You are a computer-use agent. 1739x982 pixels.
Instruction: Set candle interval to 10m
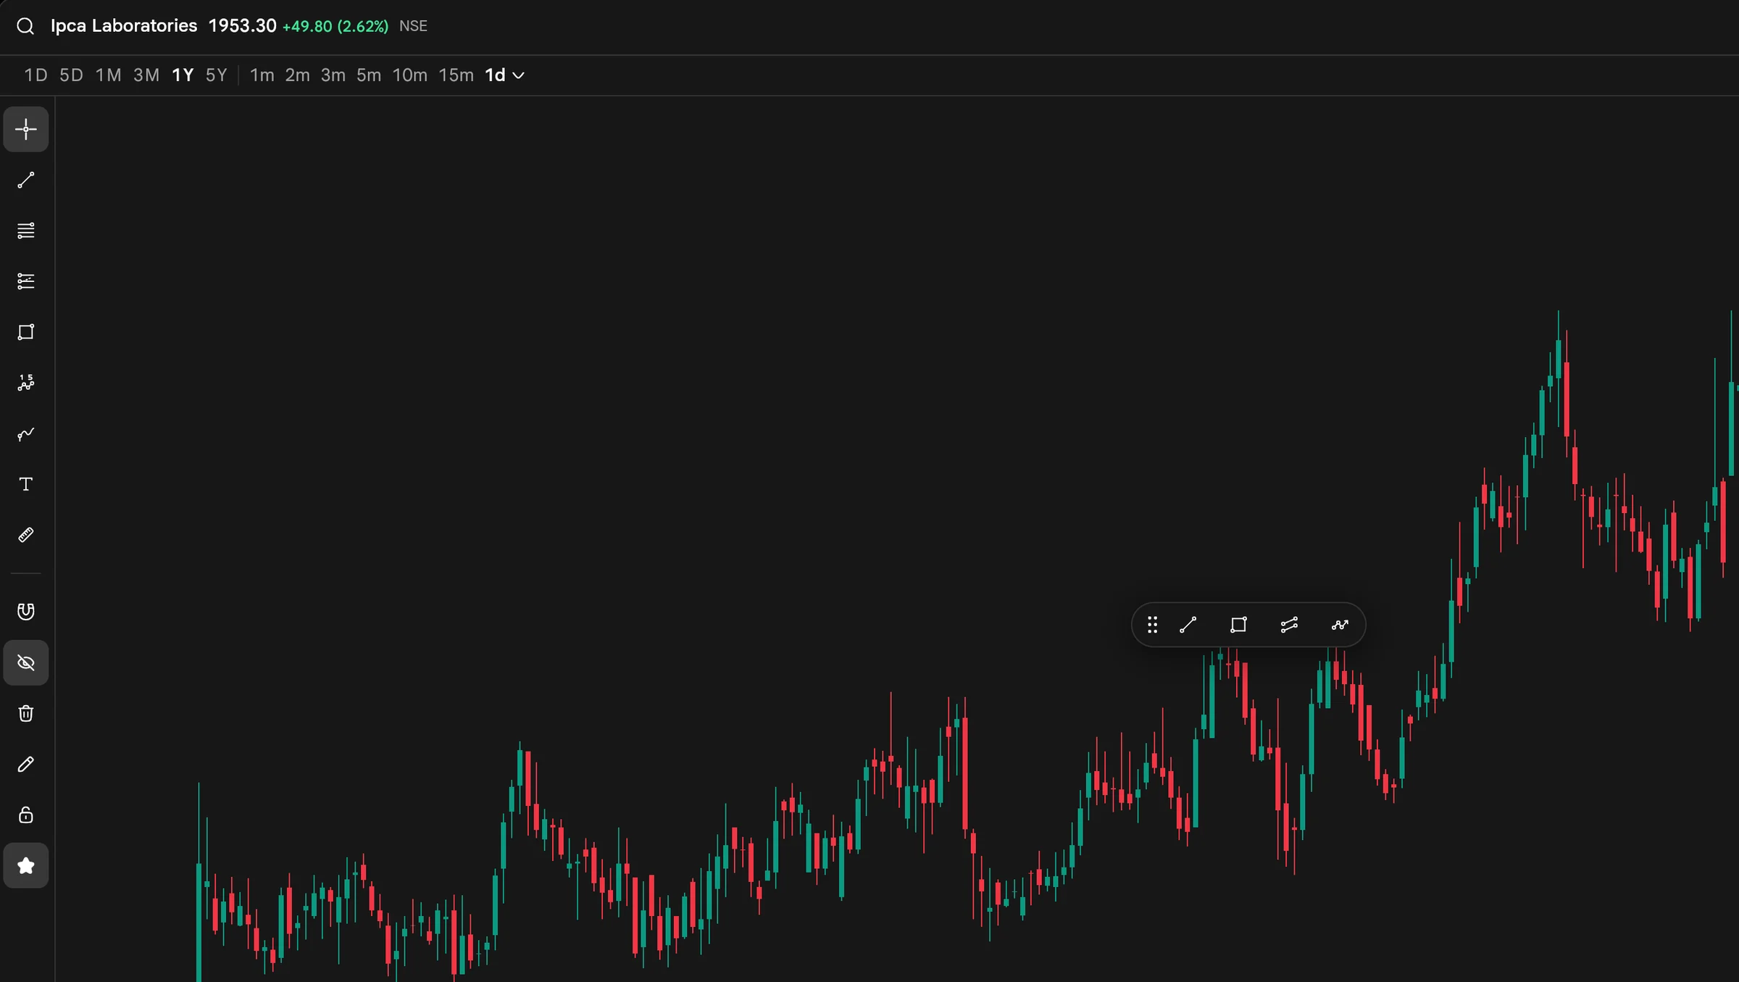[409, 75]
